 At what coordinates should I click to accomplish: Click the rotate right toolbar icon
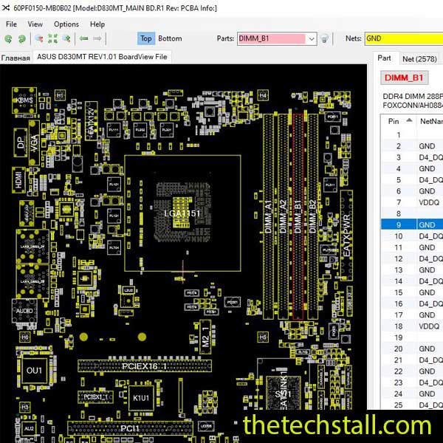click(22, 38)
